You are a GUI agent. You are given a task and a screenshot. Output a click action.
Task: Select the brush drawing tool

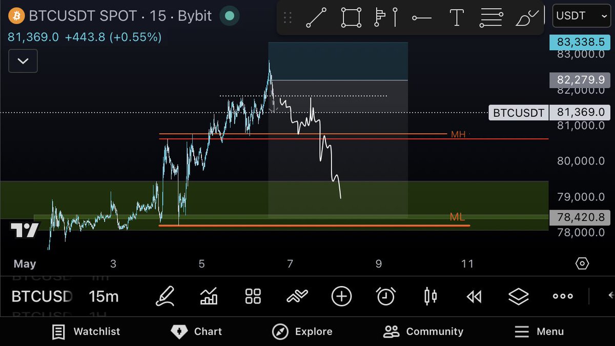527,18
